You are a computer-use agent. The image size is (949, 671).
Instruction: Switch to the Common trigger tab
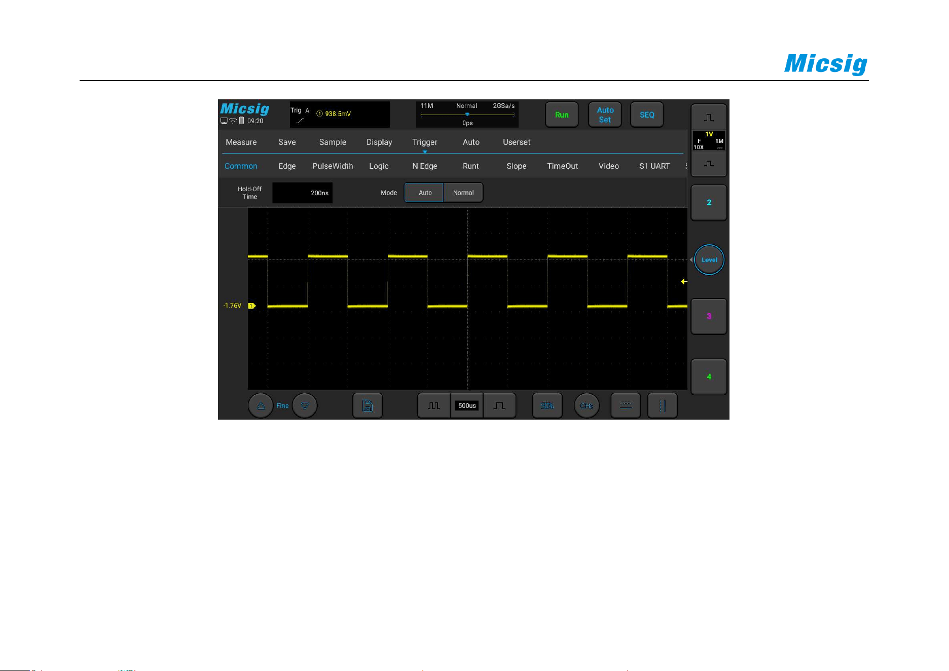[241, 166]
